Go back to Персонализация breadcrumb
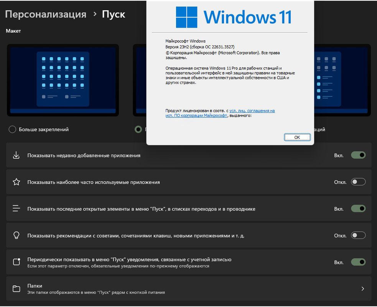Viewport: 377px width, 307px height. (46, 14)
